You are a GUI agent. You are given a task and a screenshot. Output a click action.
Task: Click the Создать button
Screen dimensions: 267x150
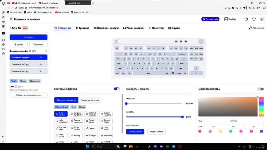[29, 37]
